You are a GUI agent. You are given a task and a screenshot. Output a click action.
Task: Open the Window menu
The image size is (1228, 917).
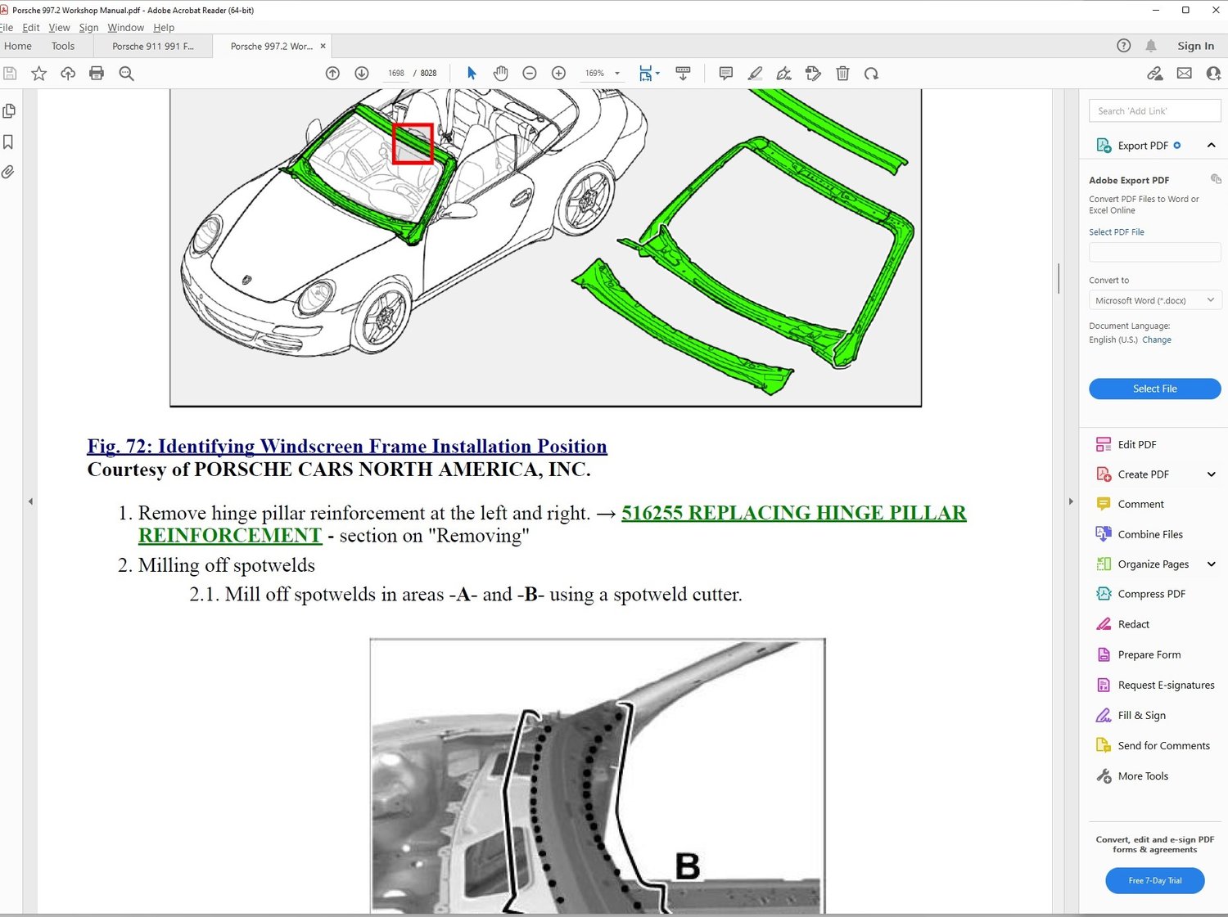(125, 28)
